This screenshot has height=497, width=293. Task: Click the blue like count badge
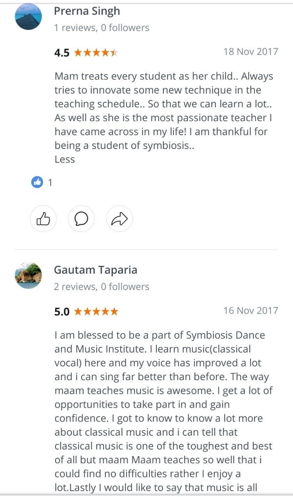[x=37, y=182]
